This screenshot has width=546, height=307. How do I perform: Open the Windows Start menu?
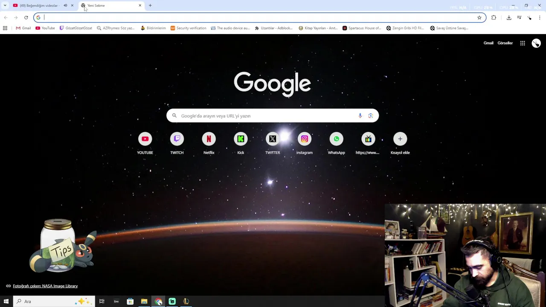pos(6,301)
